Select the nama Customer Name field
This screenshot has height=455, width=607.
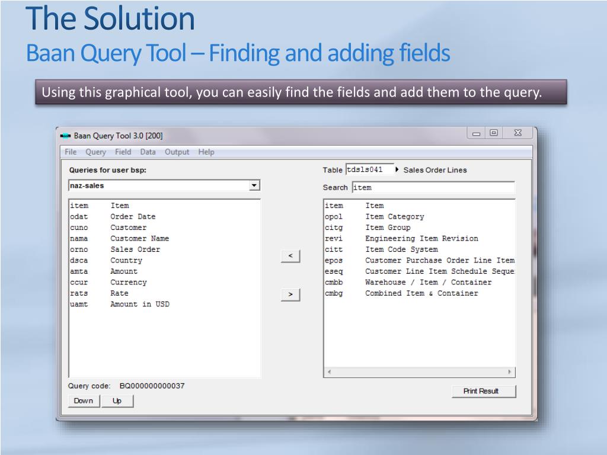tap(165, 238)
